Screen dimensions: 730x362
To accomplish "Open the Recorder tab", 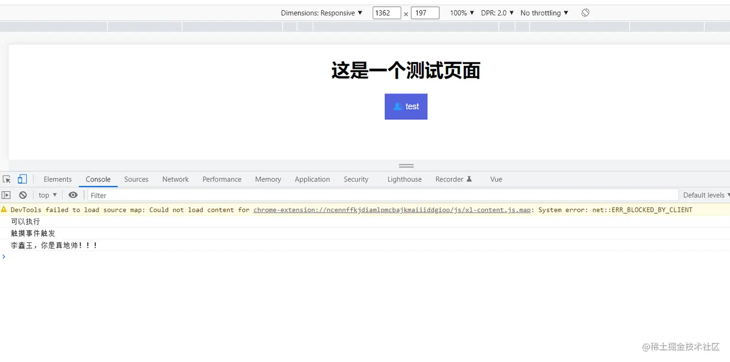I will tap(453, 179).
